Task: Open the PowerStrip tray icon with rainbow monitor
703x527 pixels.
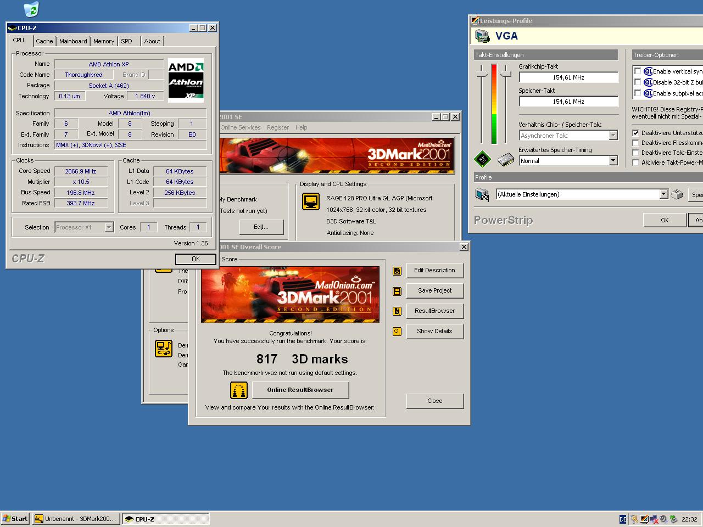Action: [x=644, y=519]
